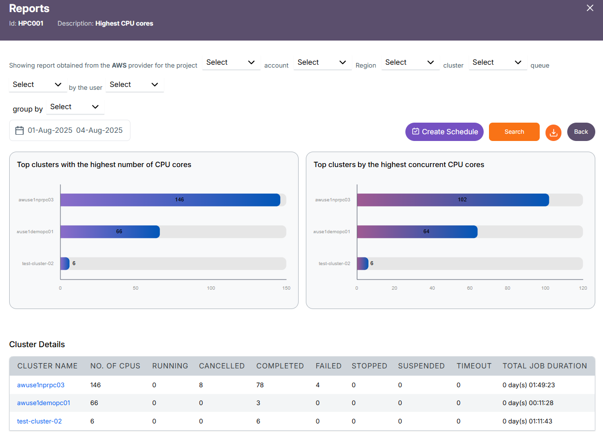The height and width of the screenshot is (436, 603).
Task: Click the 'Highest CPU cores' description text
Action: (x=124, y=23)
